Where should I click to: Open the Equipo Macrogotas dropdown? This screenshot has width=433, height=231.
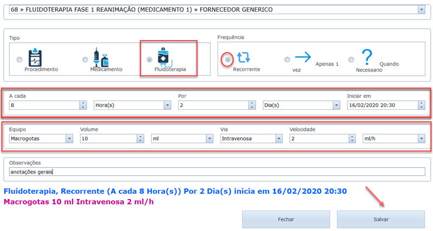69,138
